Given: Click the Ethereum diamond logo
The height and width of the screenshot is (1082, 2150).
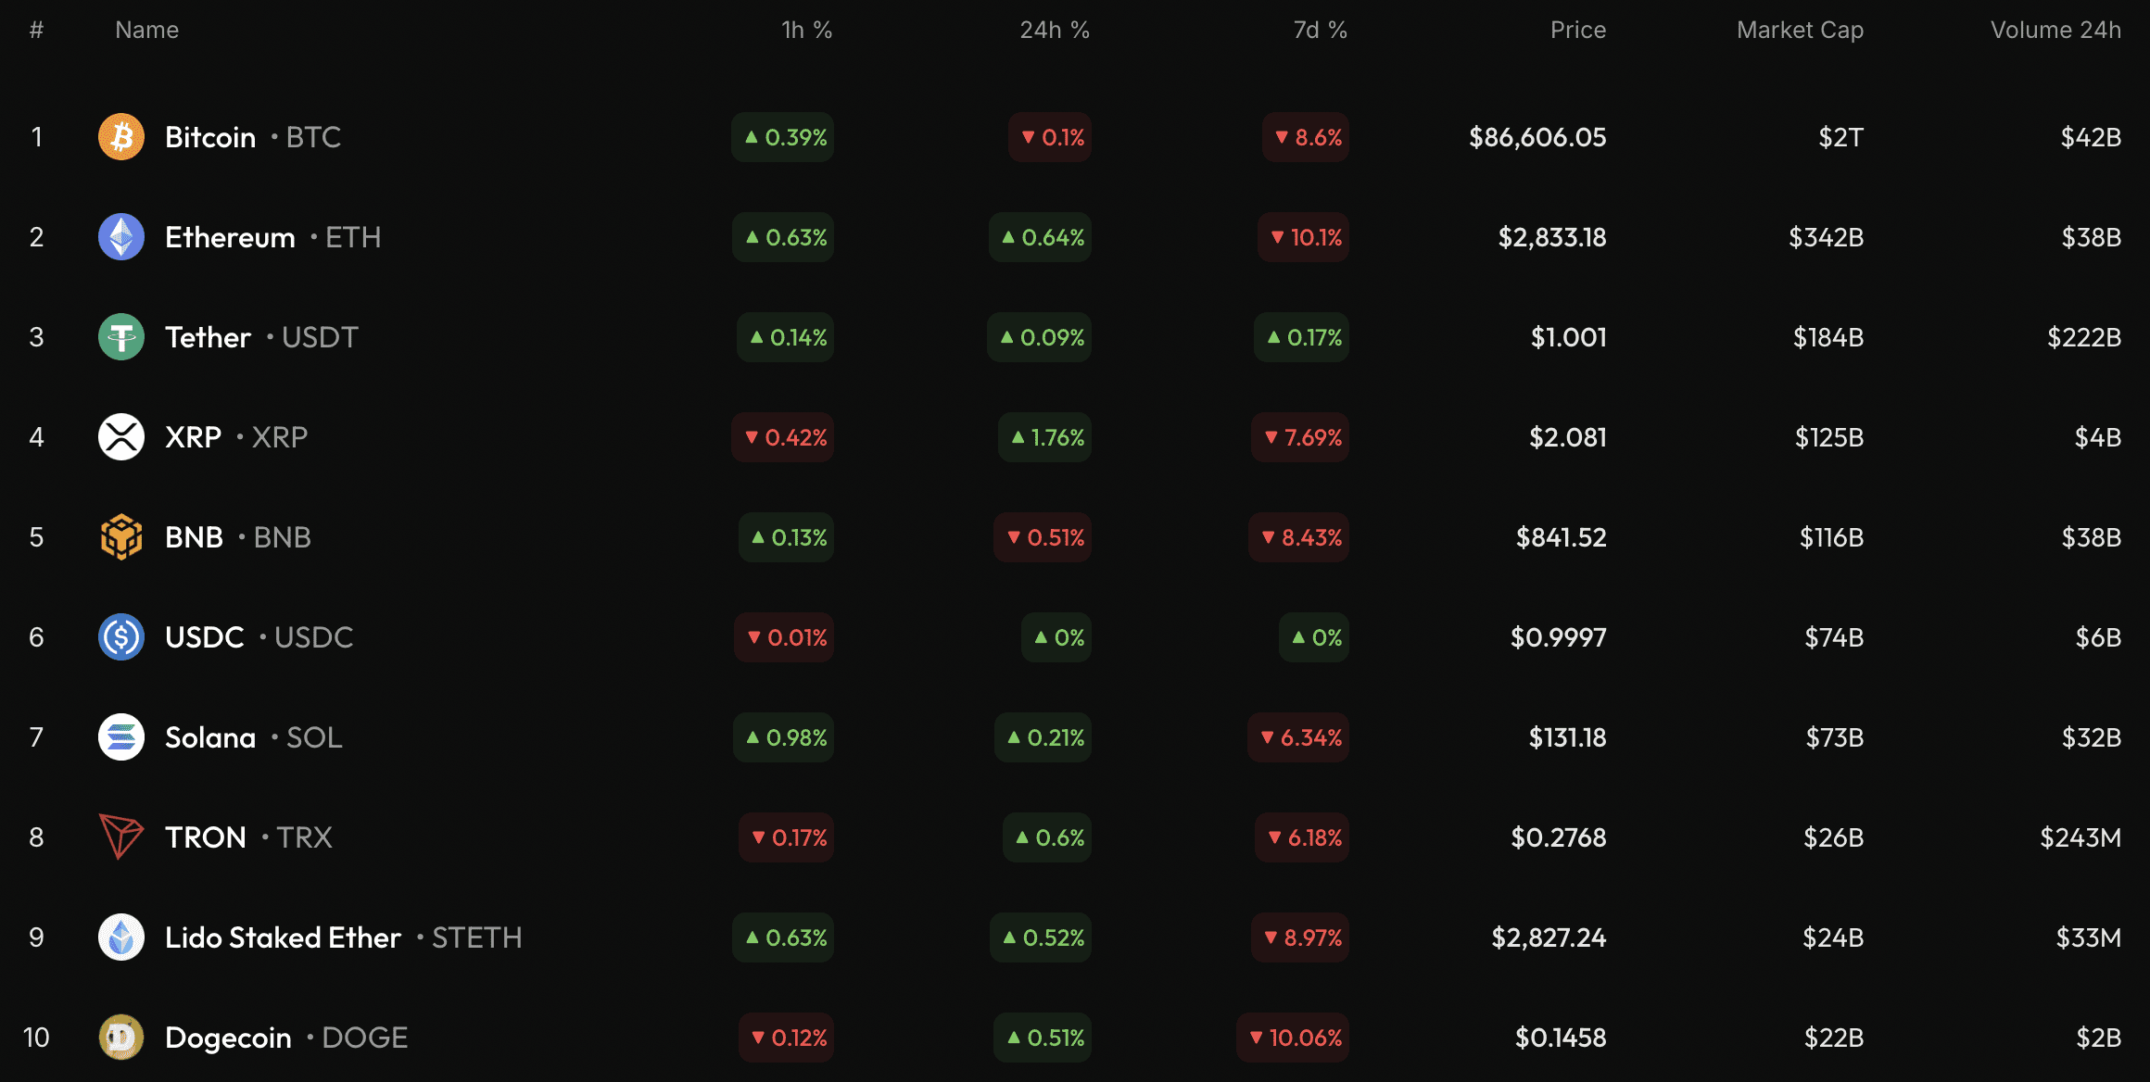Looking at the screenshot, I should tap(120, 237).
